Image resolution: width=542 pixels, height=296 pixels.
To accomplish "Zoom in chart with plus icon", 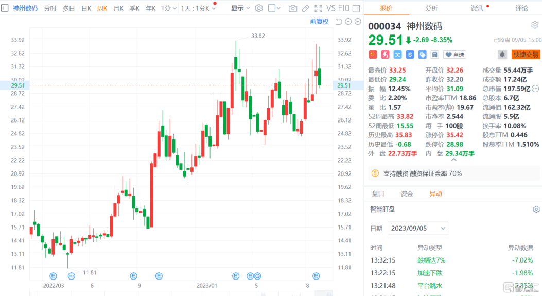I will tap(358, 22).
